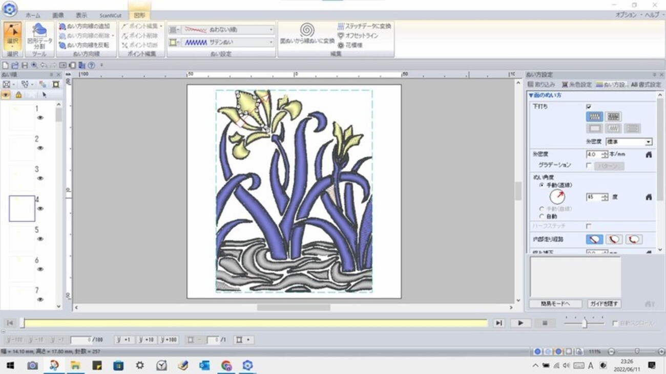This screenshot has width=666, height=374.
Task: Select the 手動(直線) radio button
Action: (x=542, y=185)
